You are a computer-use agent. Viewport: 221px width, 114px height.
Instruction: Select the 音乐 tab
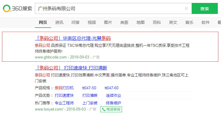[x=189, y=22]
